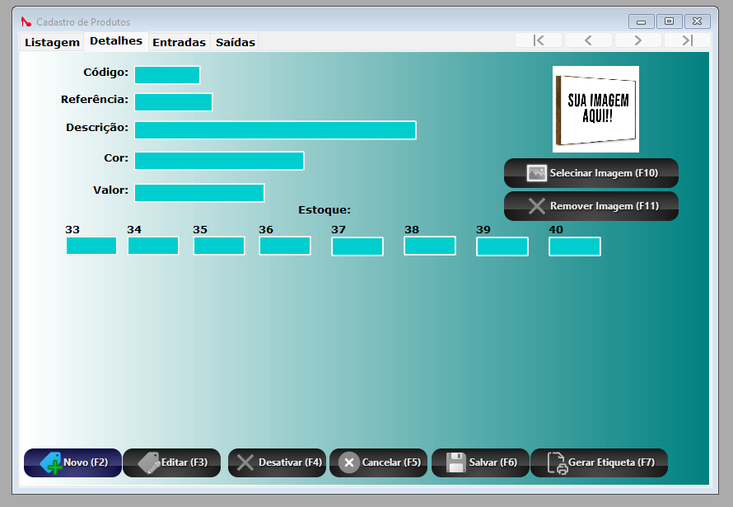Viewport: 733px width, 507px height.
Task: Minimize the Cadastro de Produtos window
Action: (642, 21)
